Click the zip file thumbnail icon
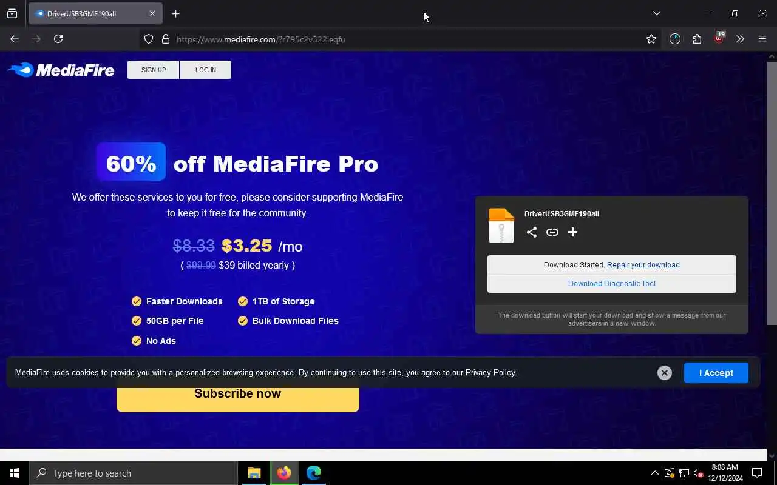This screenshot has height=485, width=777. (x=501, y=226)
